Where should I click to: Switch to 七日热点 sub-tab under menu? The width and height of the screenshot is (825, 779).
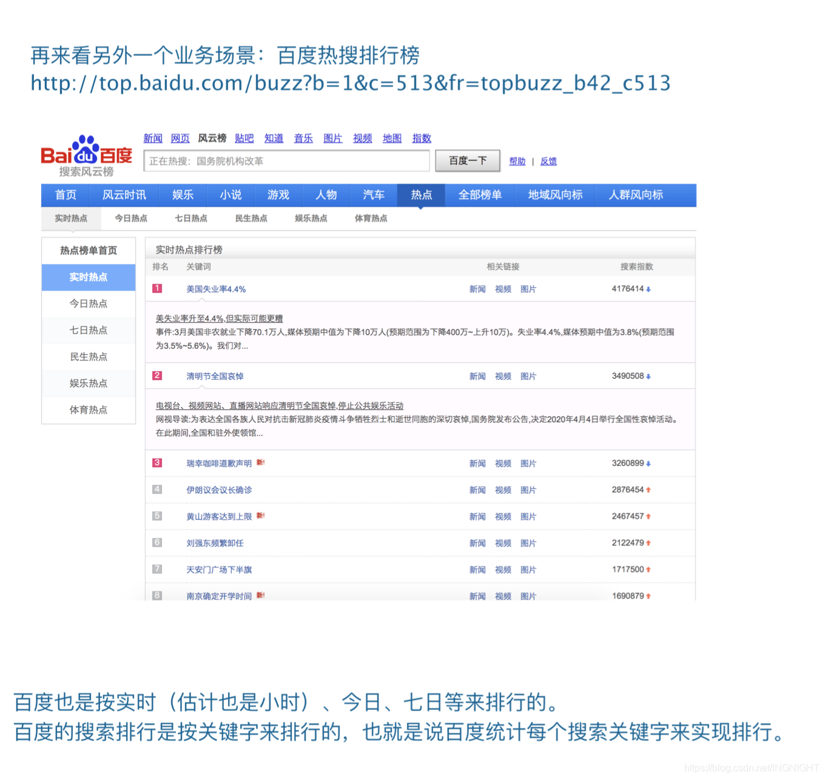(191, 218)
